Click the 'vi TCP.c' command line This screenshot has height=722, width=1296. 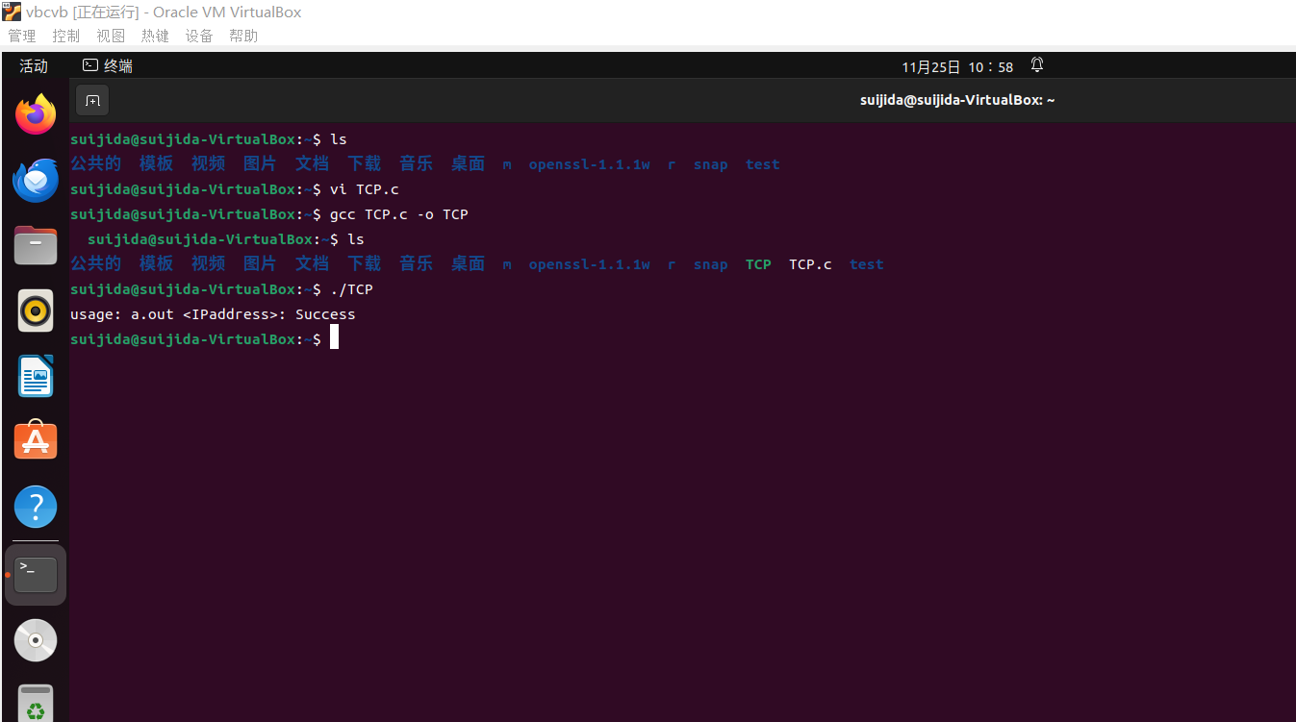point(364,189)
